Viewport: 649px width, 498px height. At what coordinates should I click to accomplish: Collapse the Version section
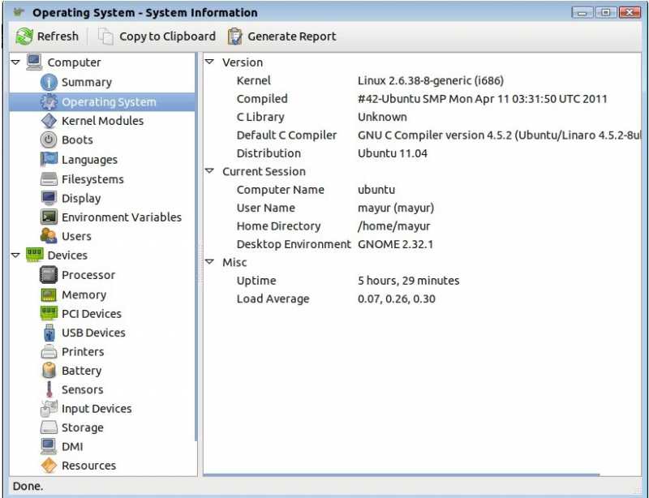[x=209, y=62]
